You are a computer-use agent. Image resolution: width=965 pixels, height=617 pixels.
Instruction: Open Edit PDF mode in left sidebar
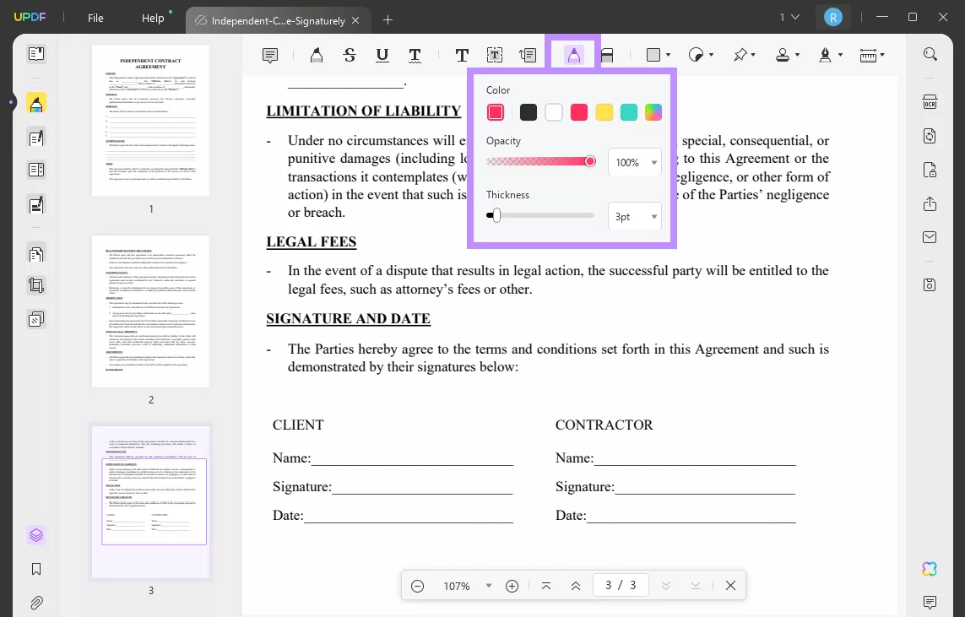(x=36, y=138)
